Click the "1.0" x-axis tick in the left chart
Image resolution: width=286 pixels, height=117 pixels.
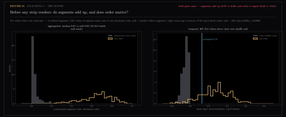pos(132,106)
